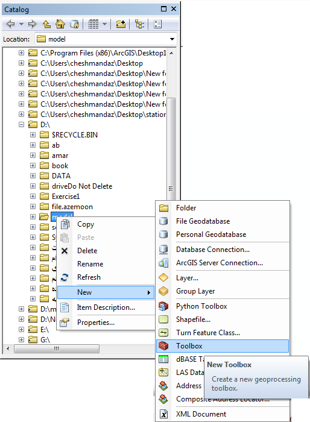Expand the $RECYCLE.BIN folder
Image resolution: width=310 pixels, height=422 pixels.
click(x=33, y=135)
